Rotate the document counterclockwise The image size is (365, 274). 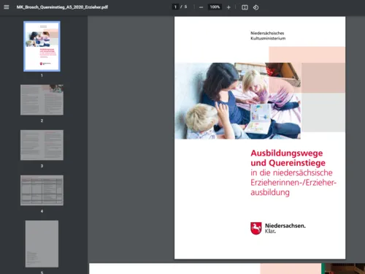tap(255, 7)
